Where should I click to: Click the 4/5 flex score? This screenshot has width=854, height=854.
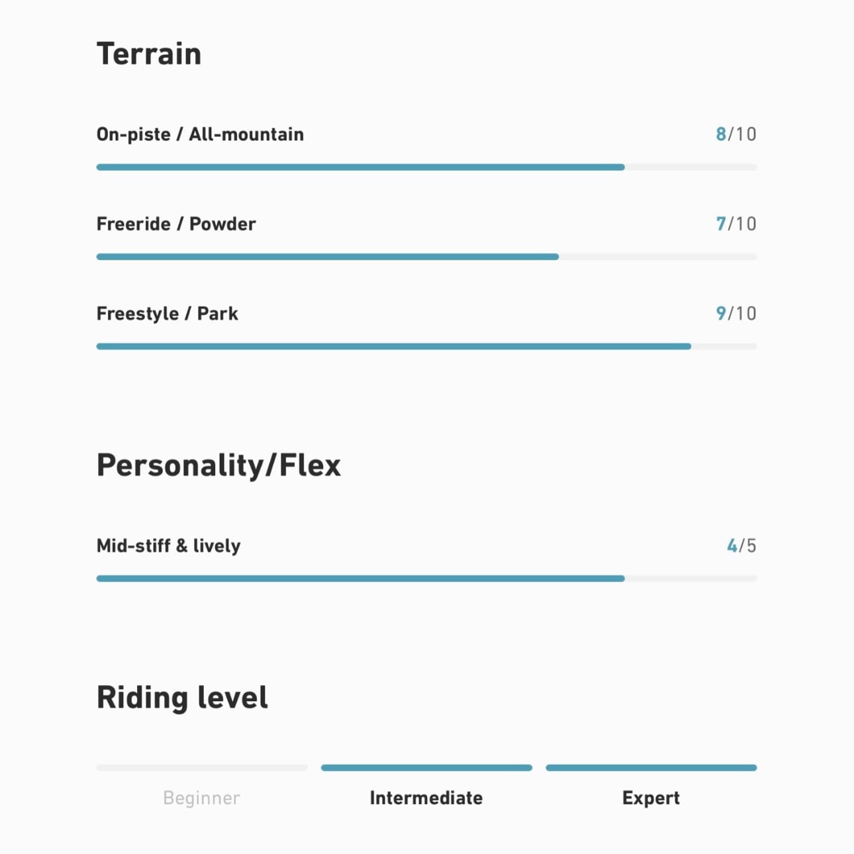pyautogui.click(x=741, y=546)
